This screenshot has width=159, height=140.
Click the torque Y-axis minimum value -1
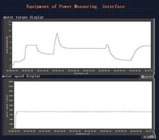tap(10, 68)
